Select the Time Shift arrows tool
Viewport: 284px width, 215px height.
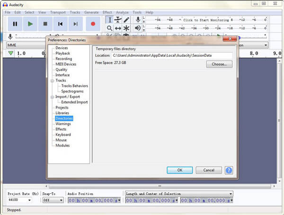click(118, 28)
